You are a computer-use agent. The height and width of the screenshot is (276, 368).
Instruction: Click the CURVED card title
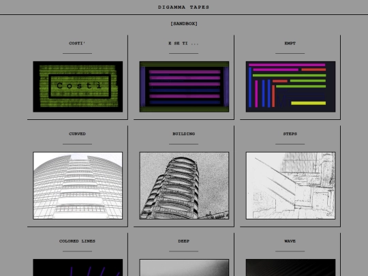[77, 134]
